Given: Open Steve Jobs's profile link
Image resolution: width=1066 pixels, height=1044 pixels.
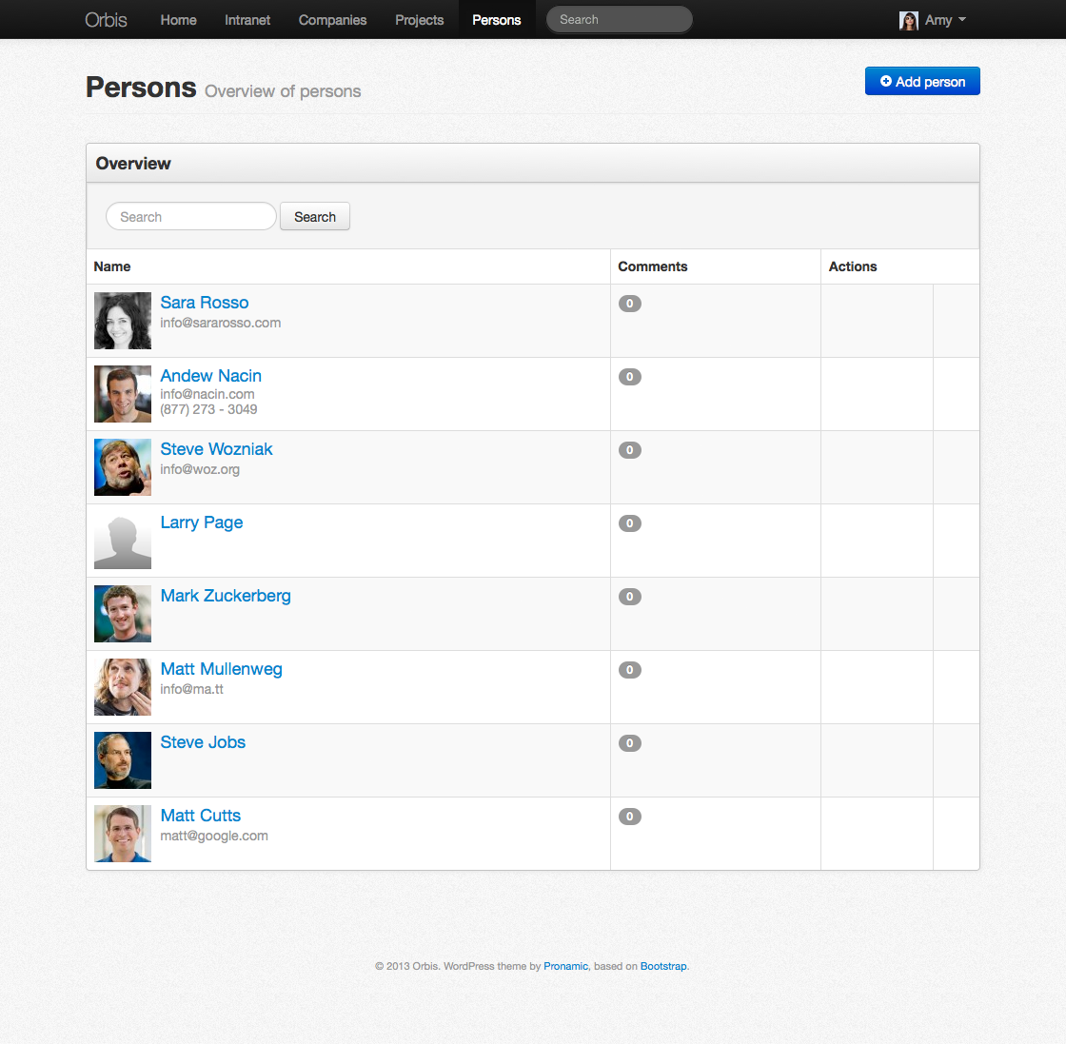Looking at the screenshot, I should 203,742.
